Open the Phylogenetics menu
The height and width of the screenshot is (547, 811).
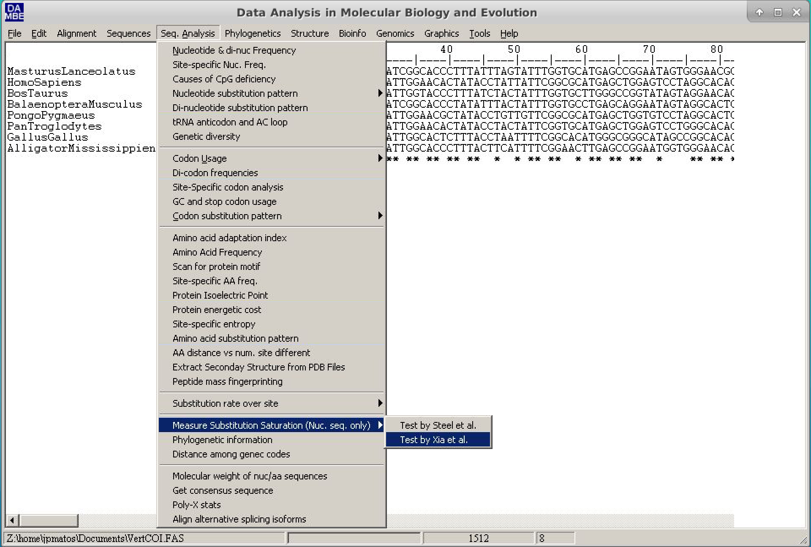coord(253,33)
